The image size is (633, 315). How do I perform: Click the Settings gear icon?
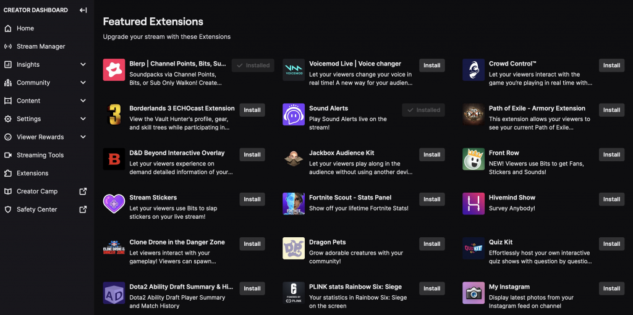click(7, 119)
